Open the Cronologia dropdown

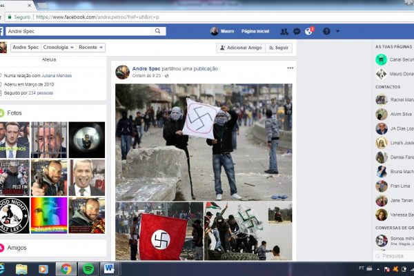click(x=59, y=48)
